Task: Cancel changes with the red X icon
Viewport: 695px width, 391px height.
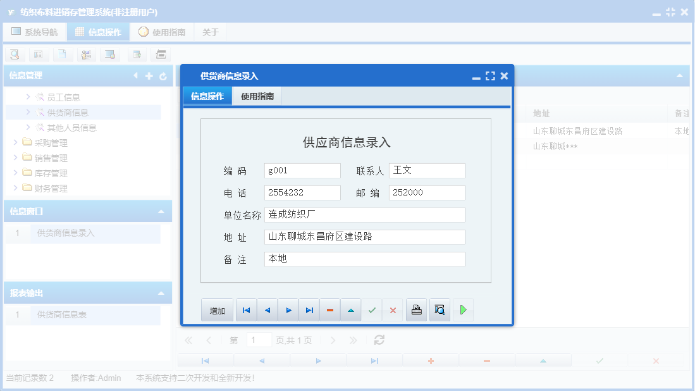Action: pyautogui.click(x=393, y=309)
